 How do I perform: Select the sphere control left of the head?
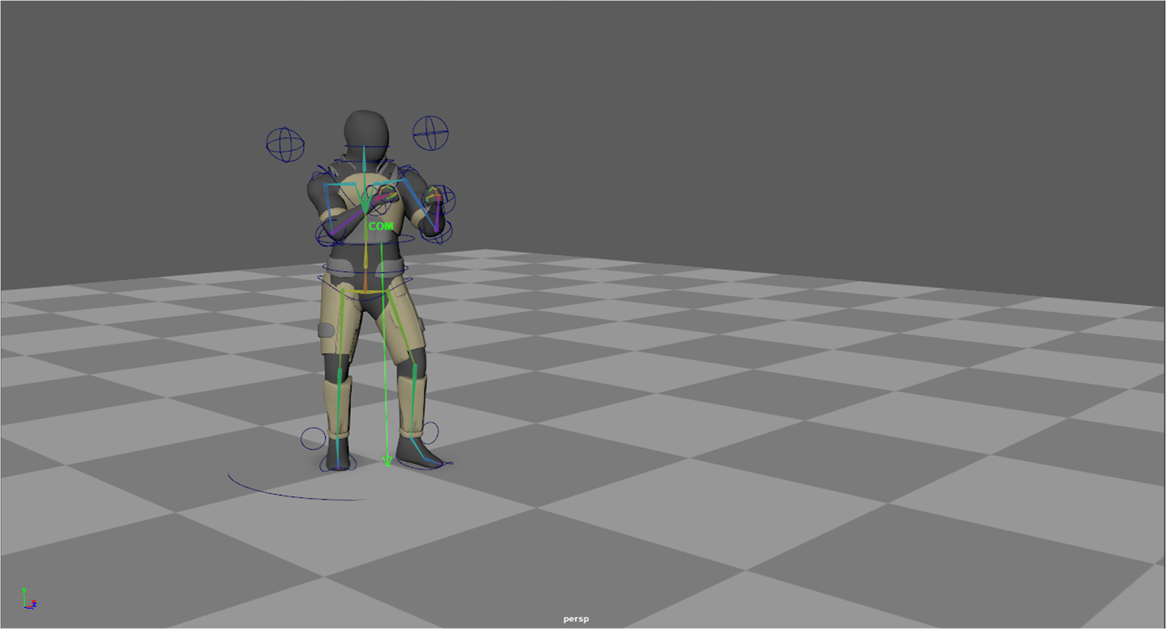285,145
